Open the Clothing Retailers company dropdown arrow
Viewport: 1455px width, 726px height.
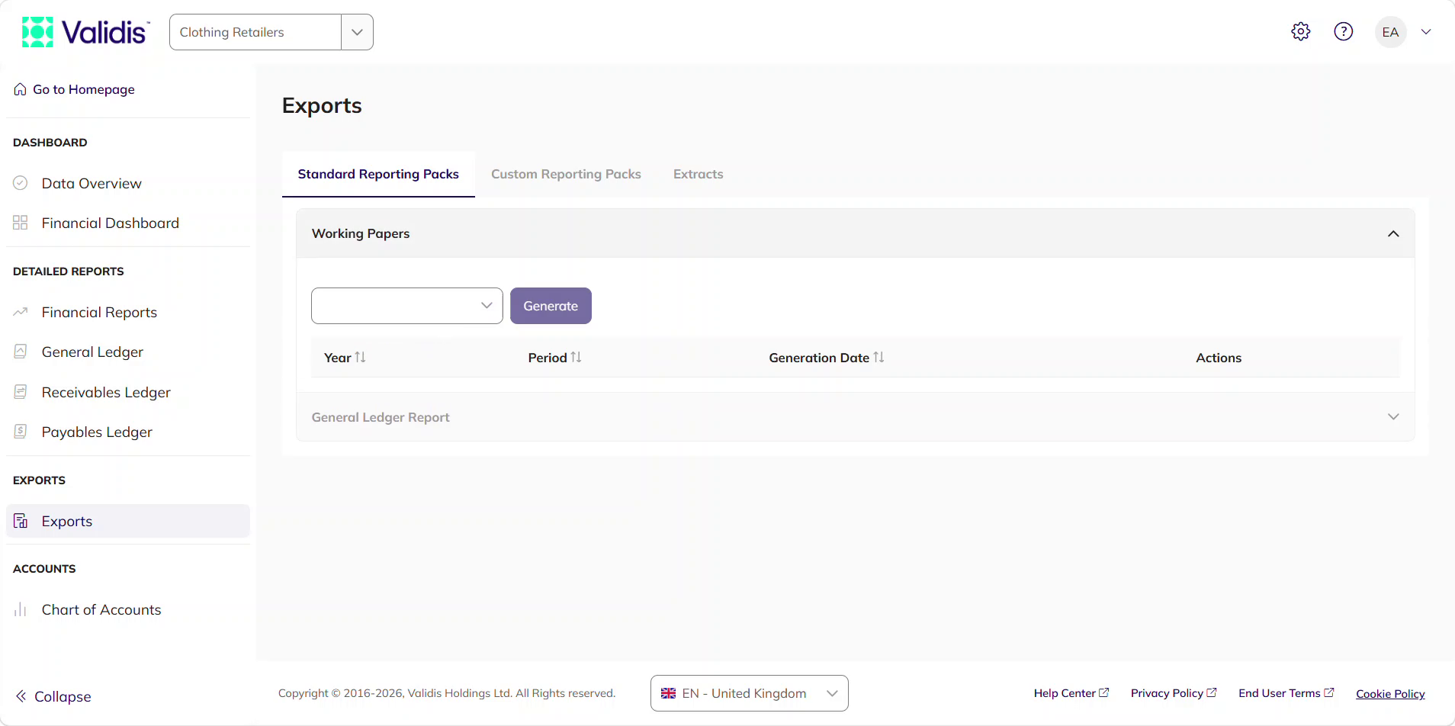click(357, 32)
